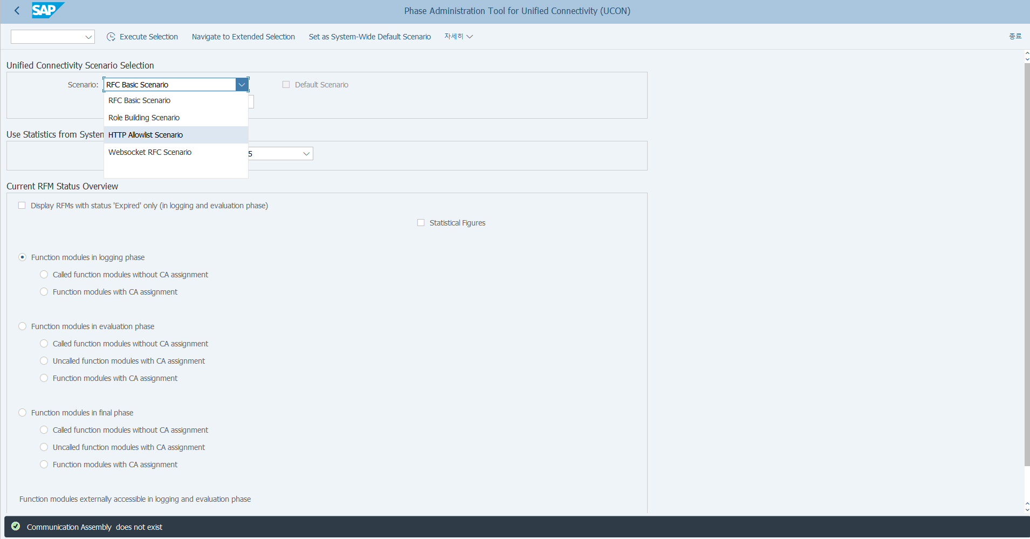Click Set as System-Wide Default Scenario
The image size is (1030, 539).
pyautogui.click(x=370, y=37)
